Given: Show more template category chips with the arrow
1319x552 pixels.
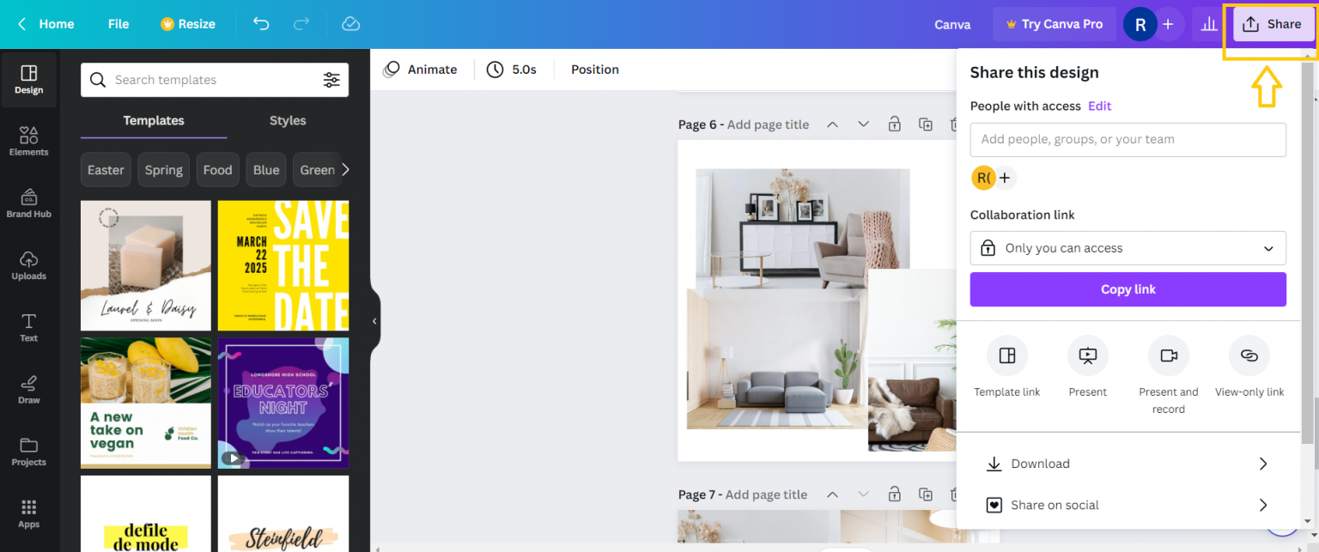Looking at the screenshot, I should (345, 170).
